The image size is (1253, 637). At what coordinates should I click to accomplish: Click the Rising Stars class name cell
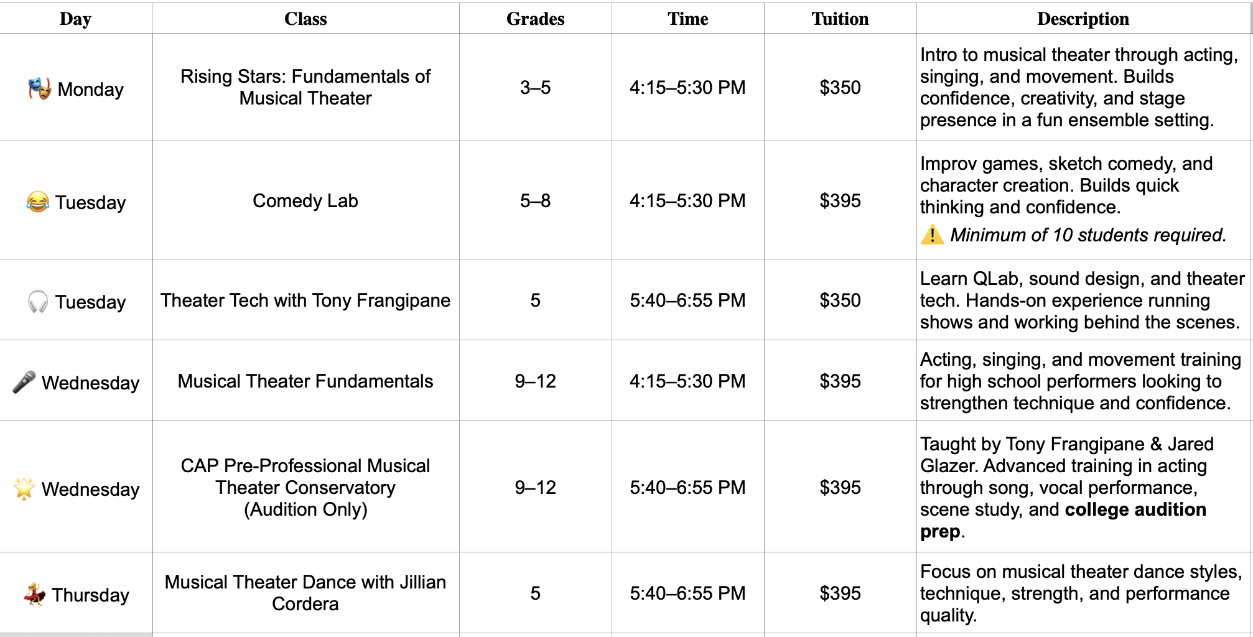tap(305, 87)
